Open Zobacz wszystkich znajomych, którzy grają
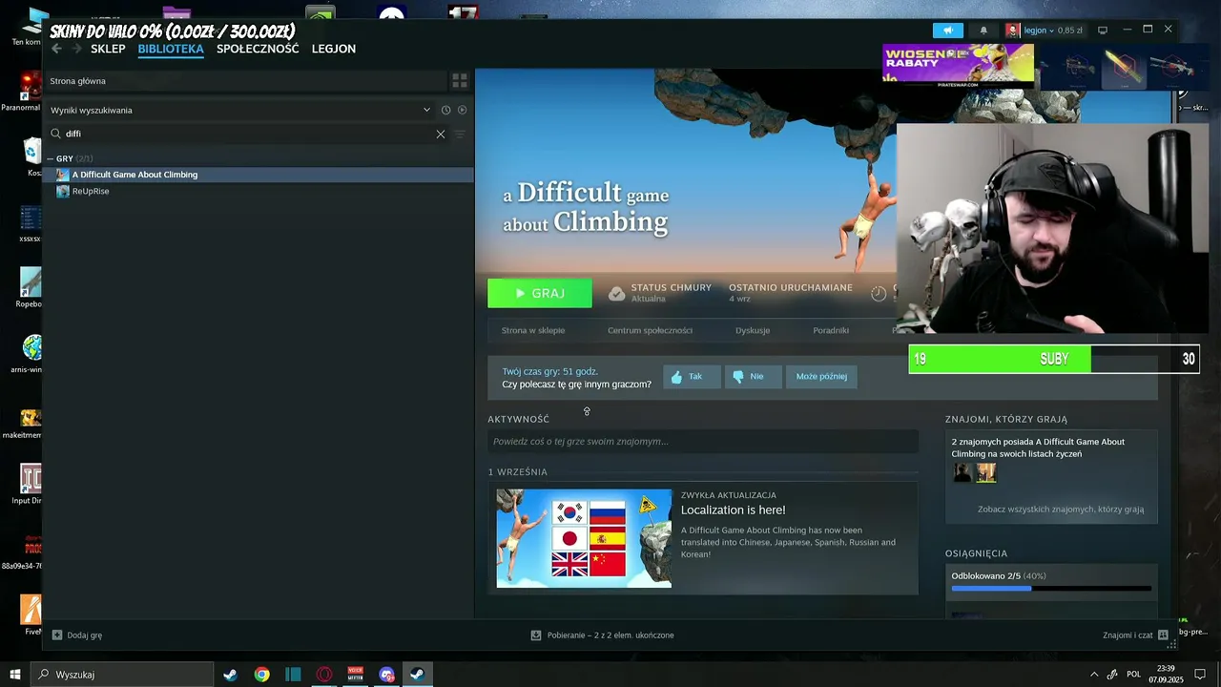 tap(1060, 510)
